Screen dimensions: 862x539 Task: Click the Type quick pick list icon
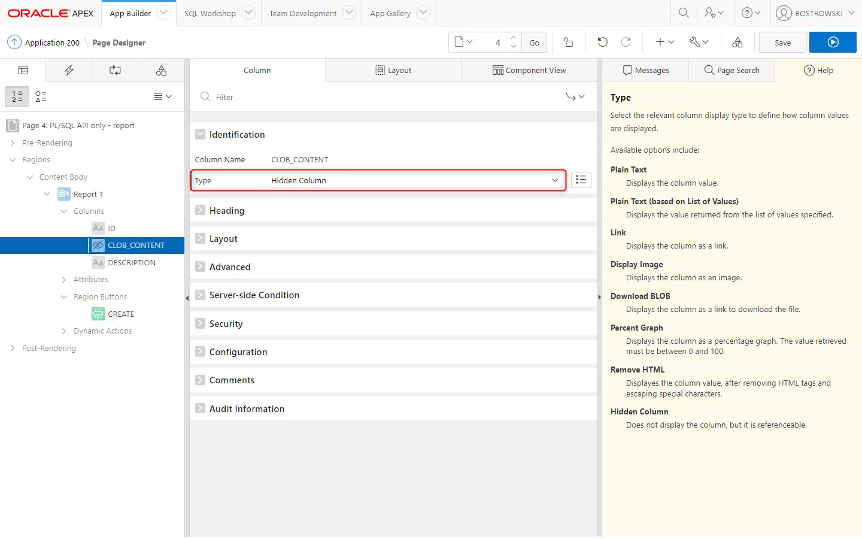tap(581, 180)
